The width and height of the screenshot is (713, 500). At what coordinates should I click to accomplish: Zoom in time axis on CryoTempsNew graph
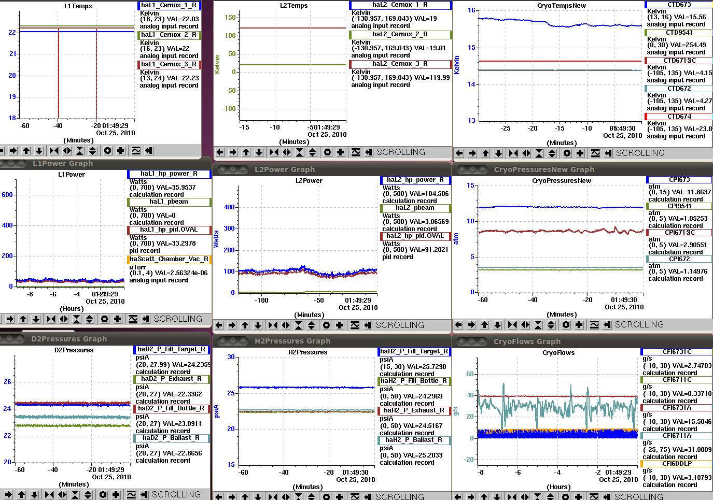(x=514, y=153)
